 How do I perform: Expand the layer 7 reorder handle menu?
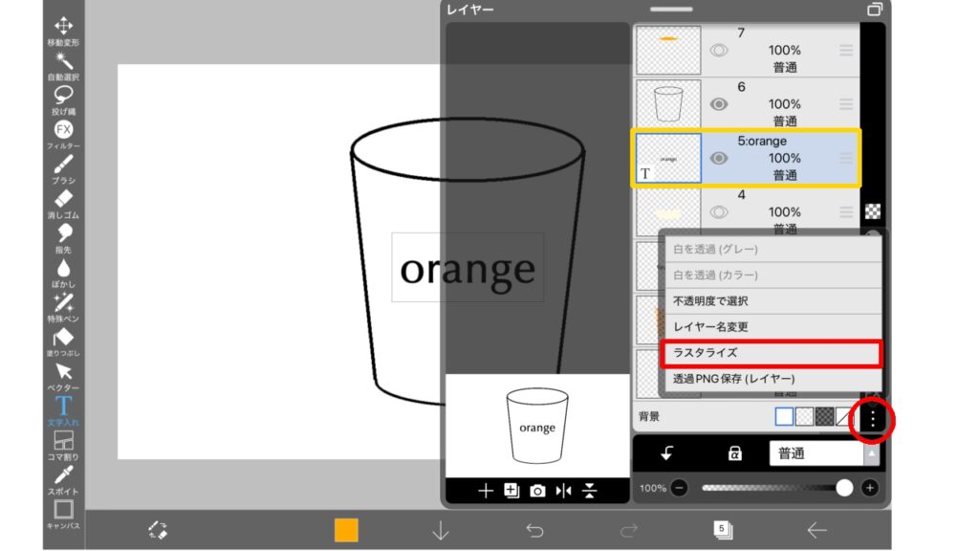845,50
